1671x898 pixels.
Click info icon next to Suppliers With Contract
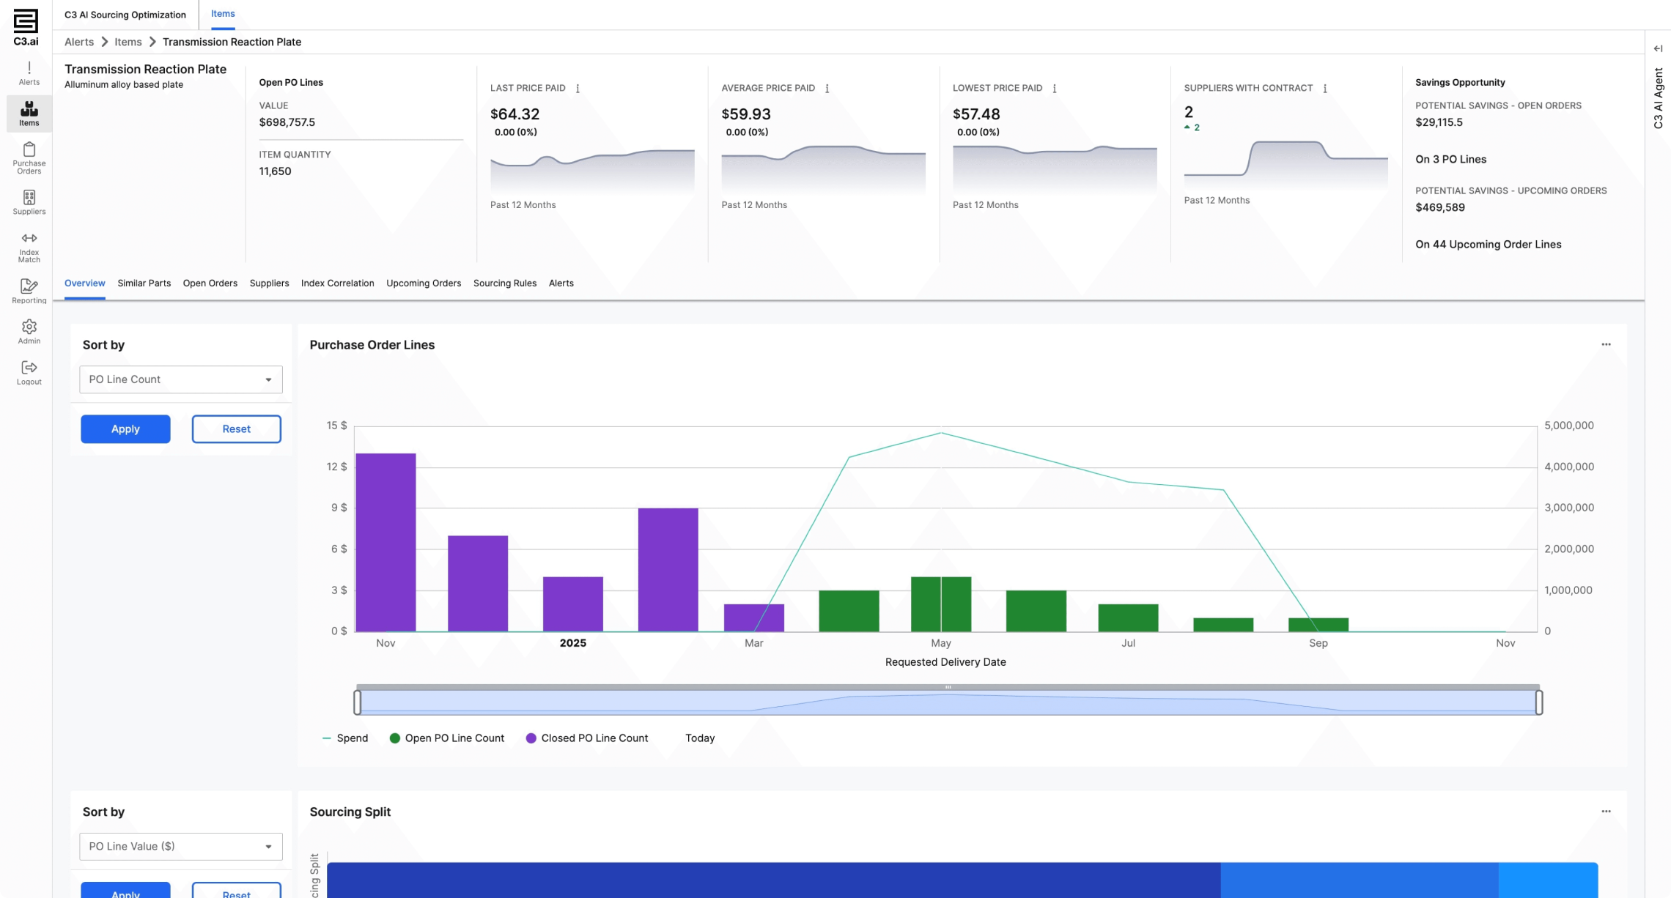pos(1325,88)
